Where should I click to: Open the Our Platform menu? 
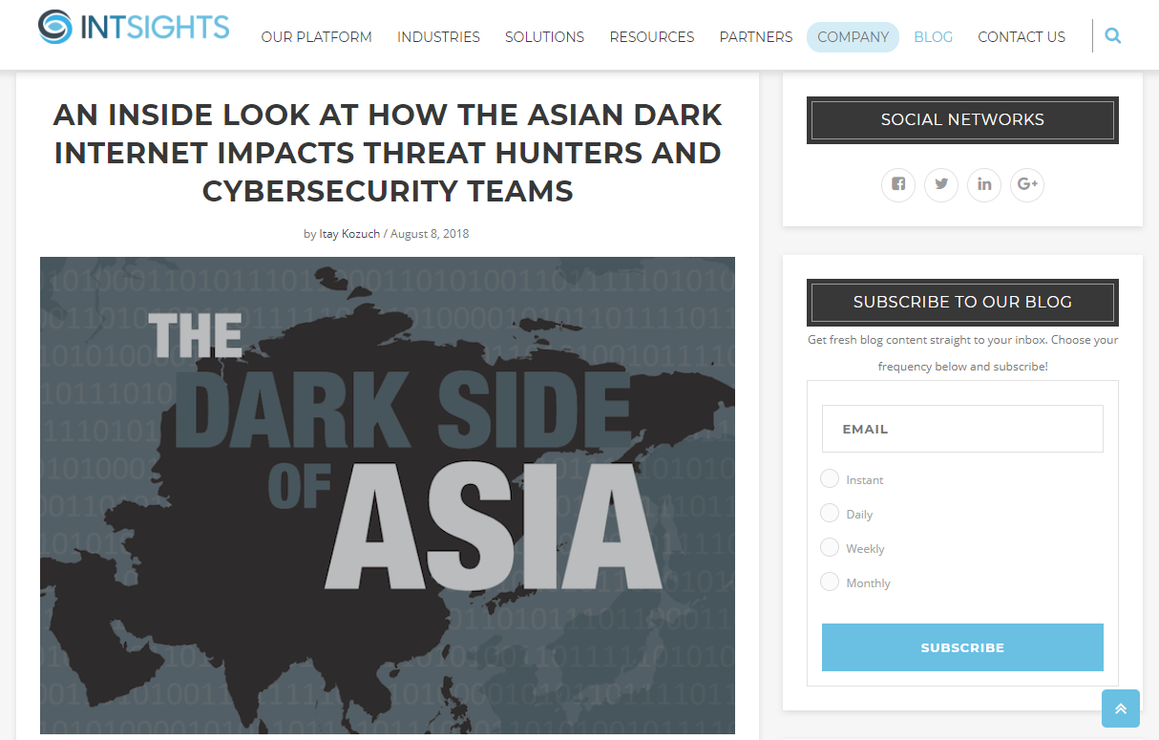tap(317, 37)
